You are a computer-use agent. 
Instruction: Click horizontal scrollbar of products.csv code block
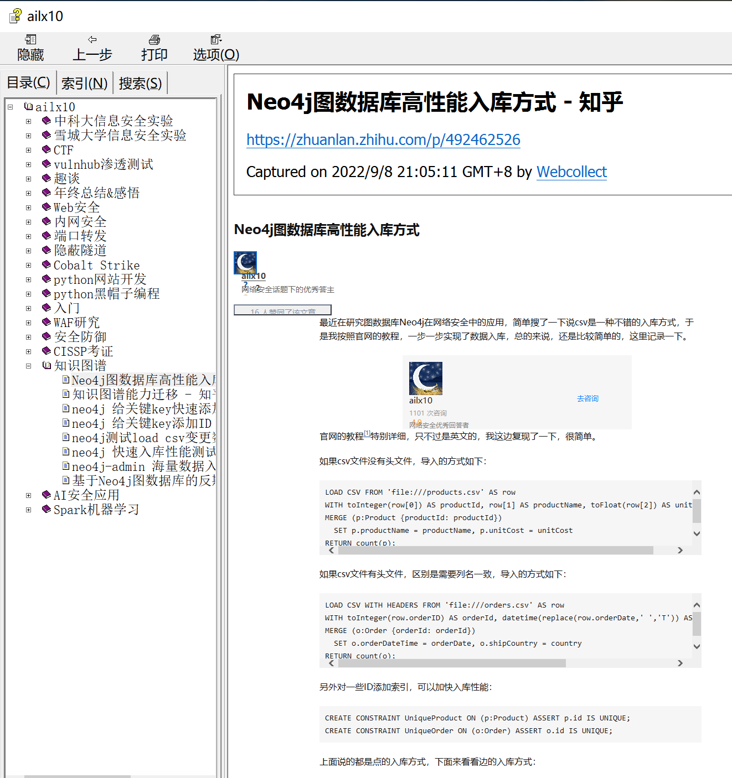pyautogui.click(x=495, y=550)
